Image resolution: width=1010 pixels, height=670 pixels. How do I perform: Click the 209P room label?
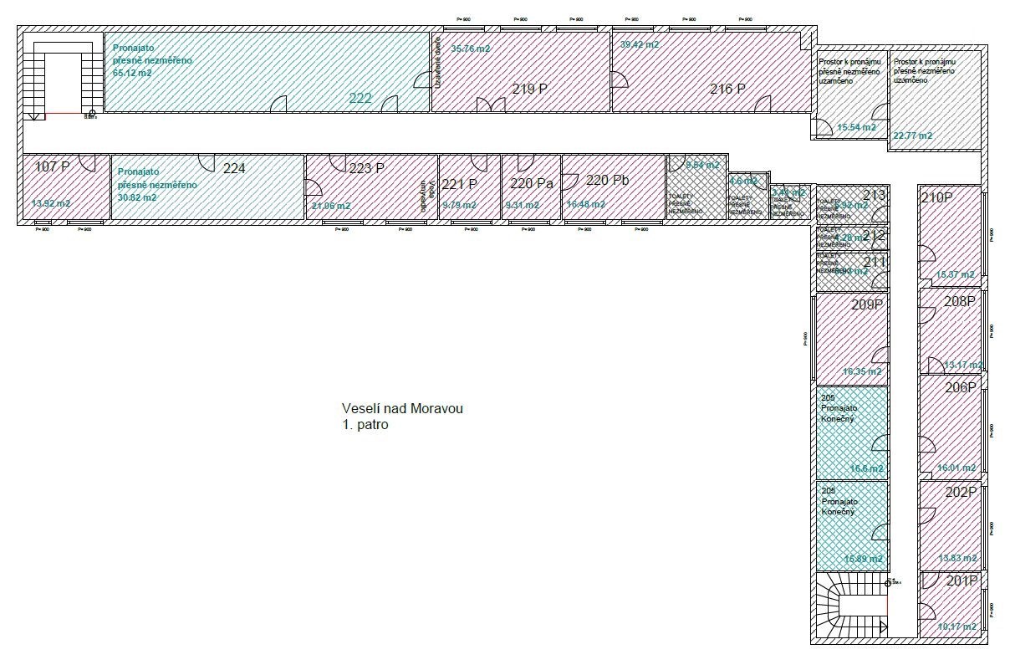[x=868, y=304]
